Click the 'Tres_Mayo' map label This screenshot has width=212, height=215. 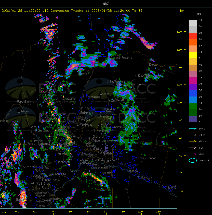[84, 108]
